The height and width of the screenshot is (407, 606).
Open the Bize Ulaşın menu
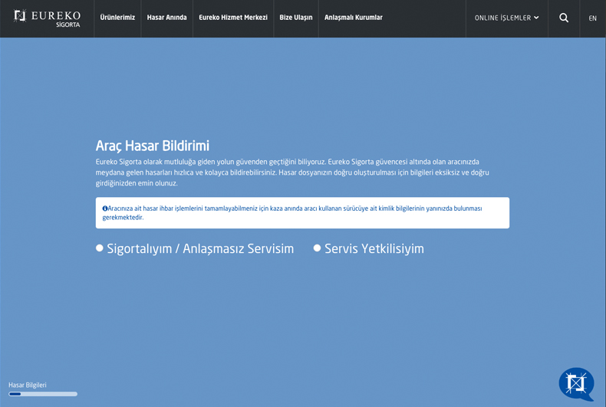point(295,18)
